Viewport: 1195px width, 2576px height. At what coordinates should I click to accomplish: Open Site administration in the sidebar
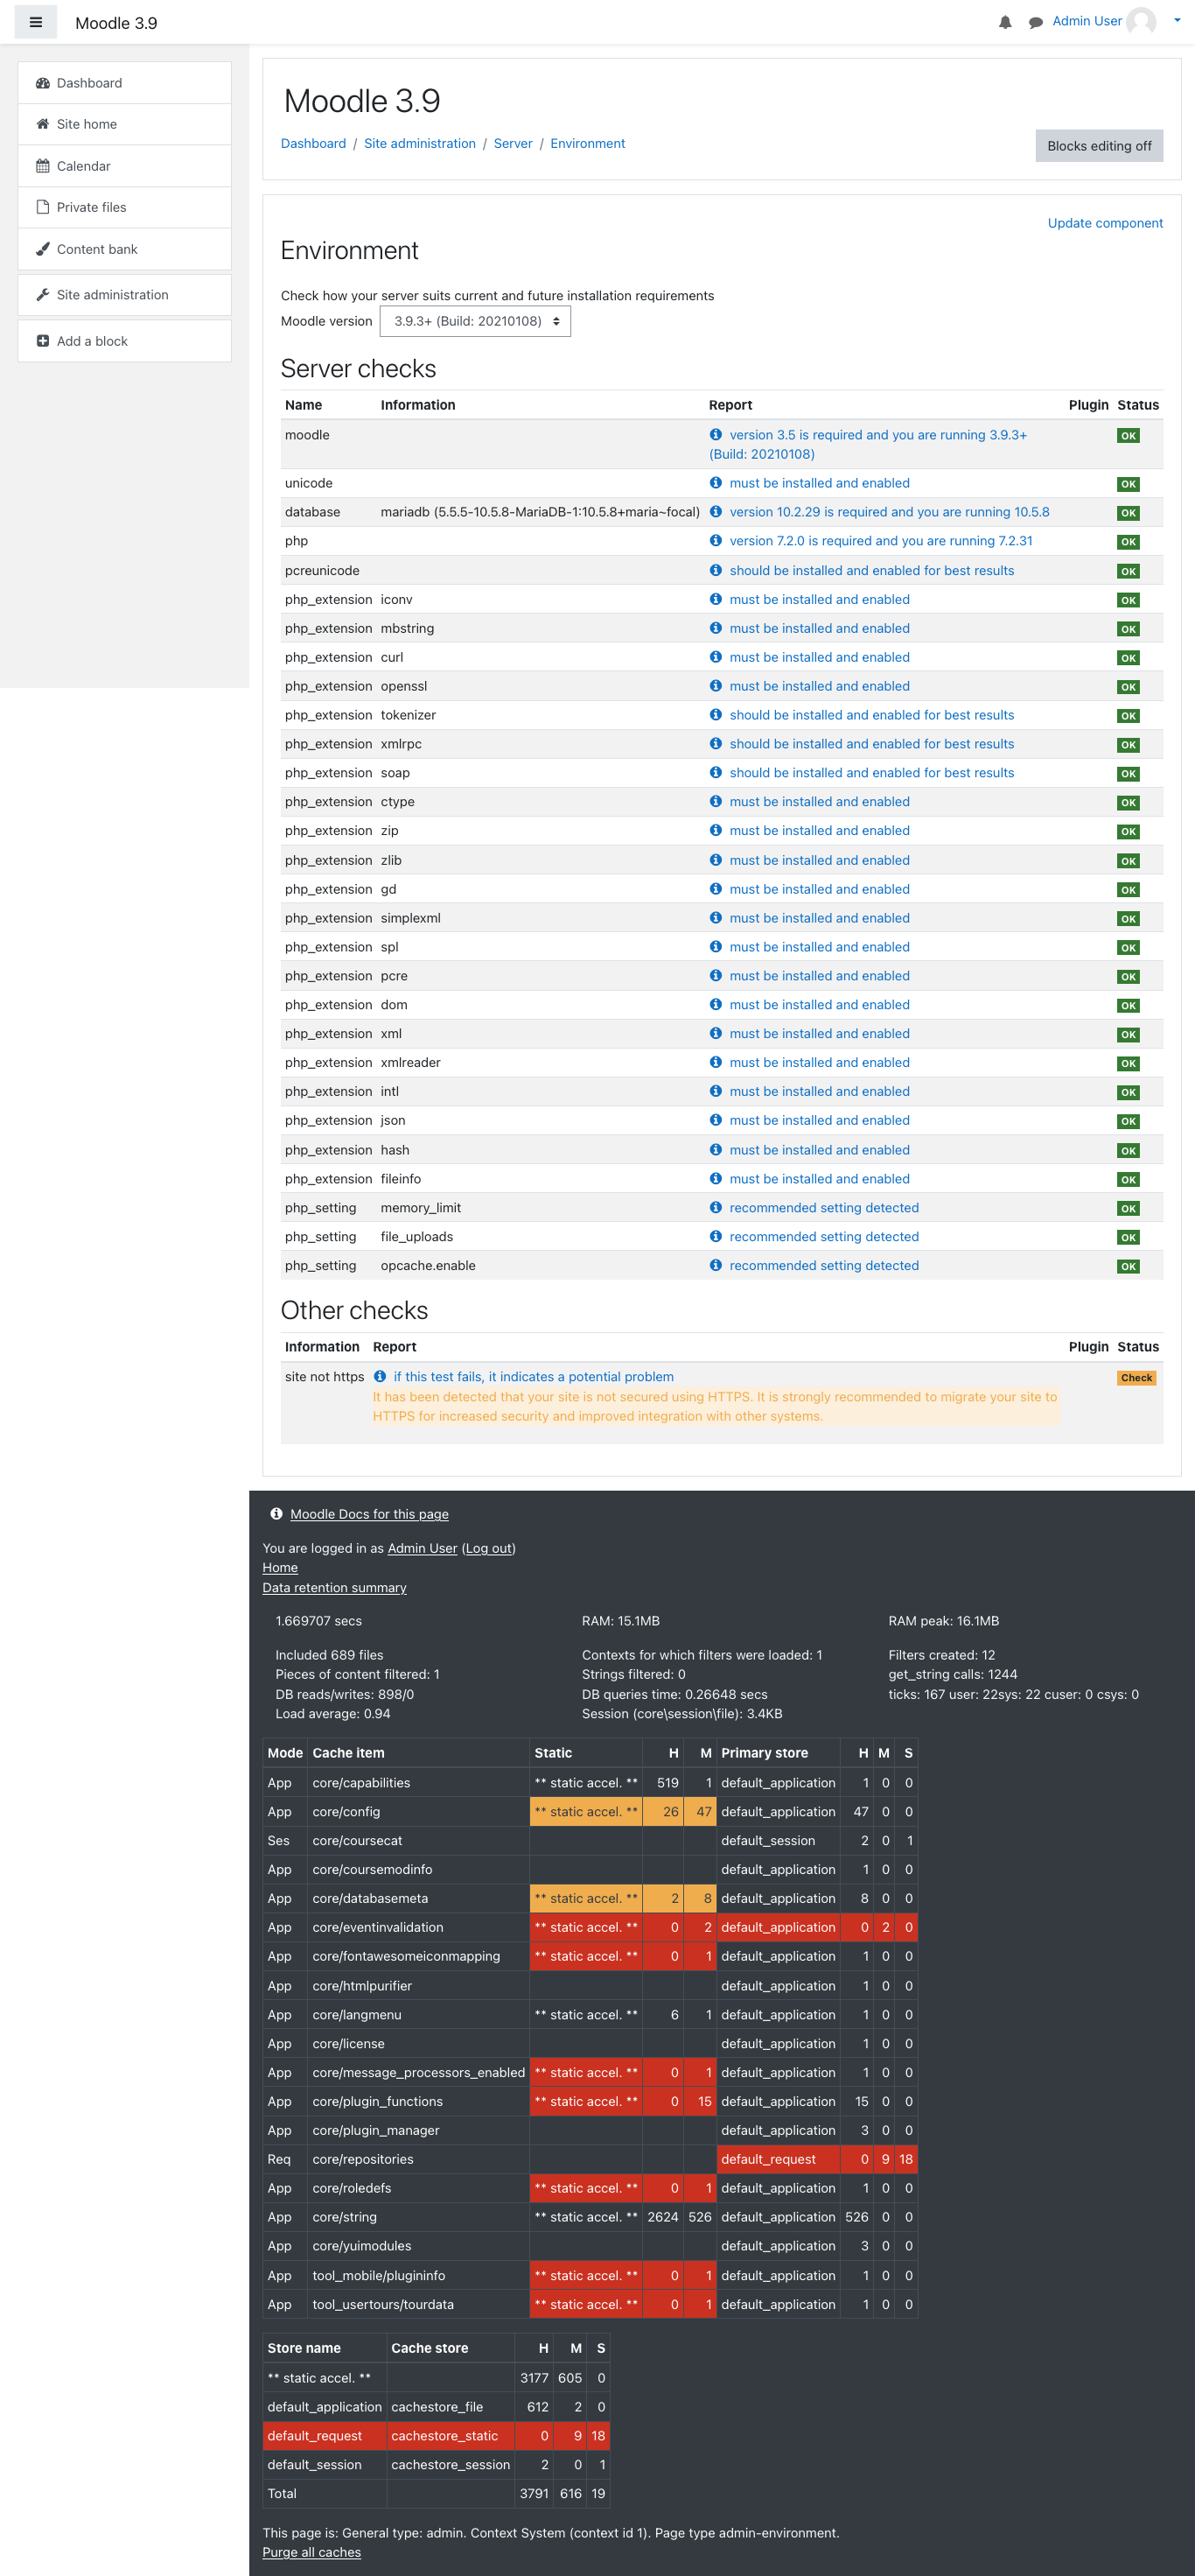pyautogui.click(x=125, y=295)
